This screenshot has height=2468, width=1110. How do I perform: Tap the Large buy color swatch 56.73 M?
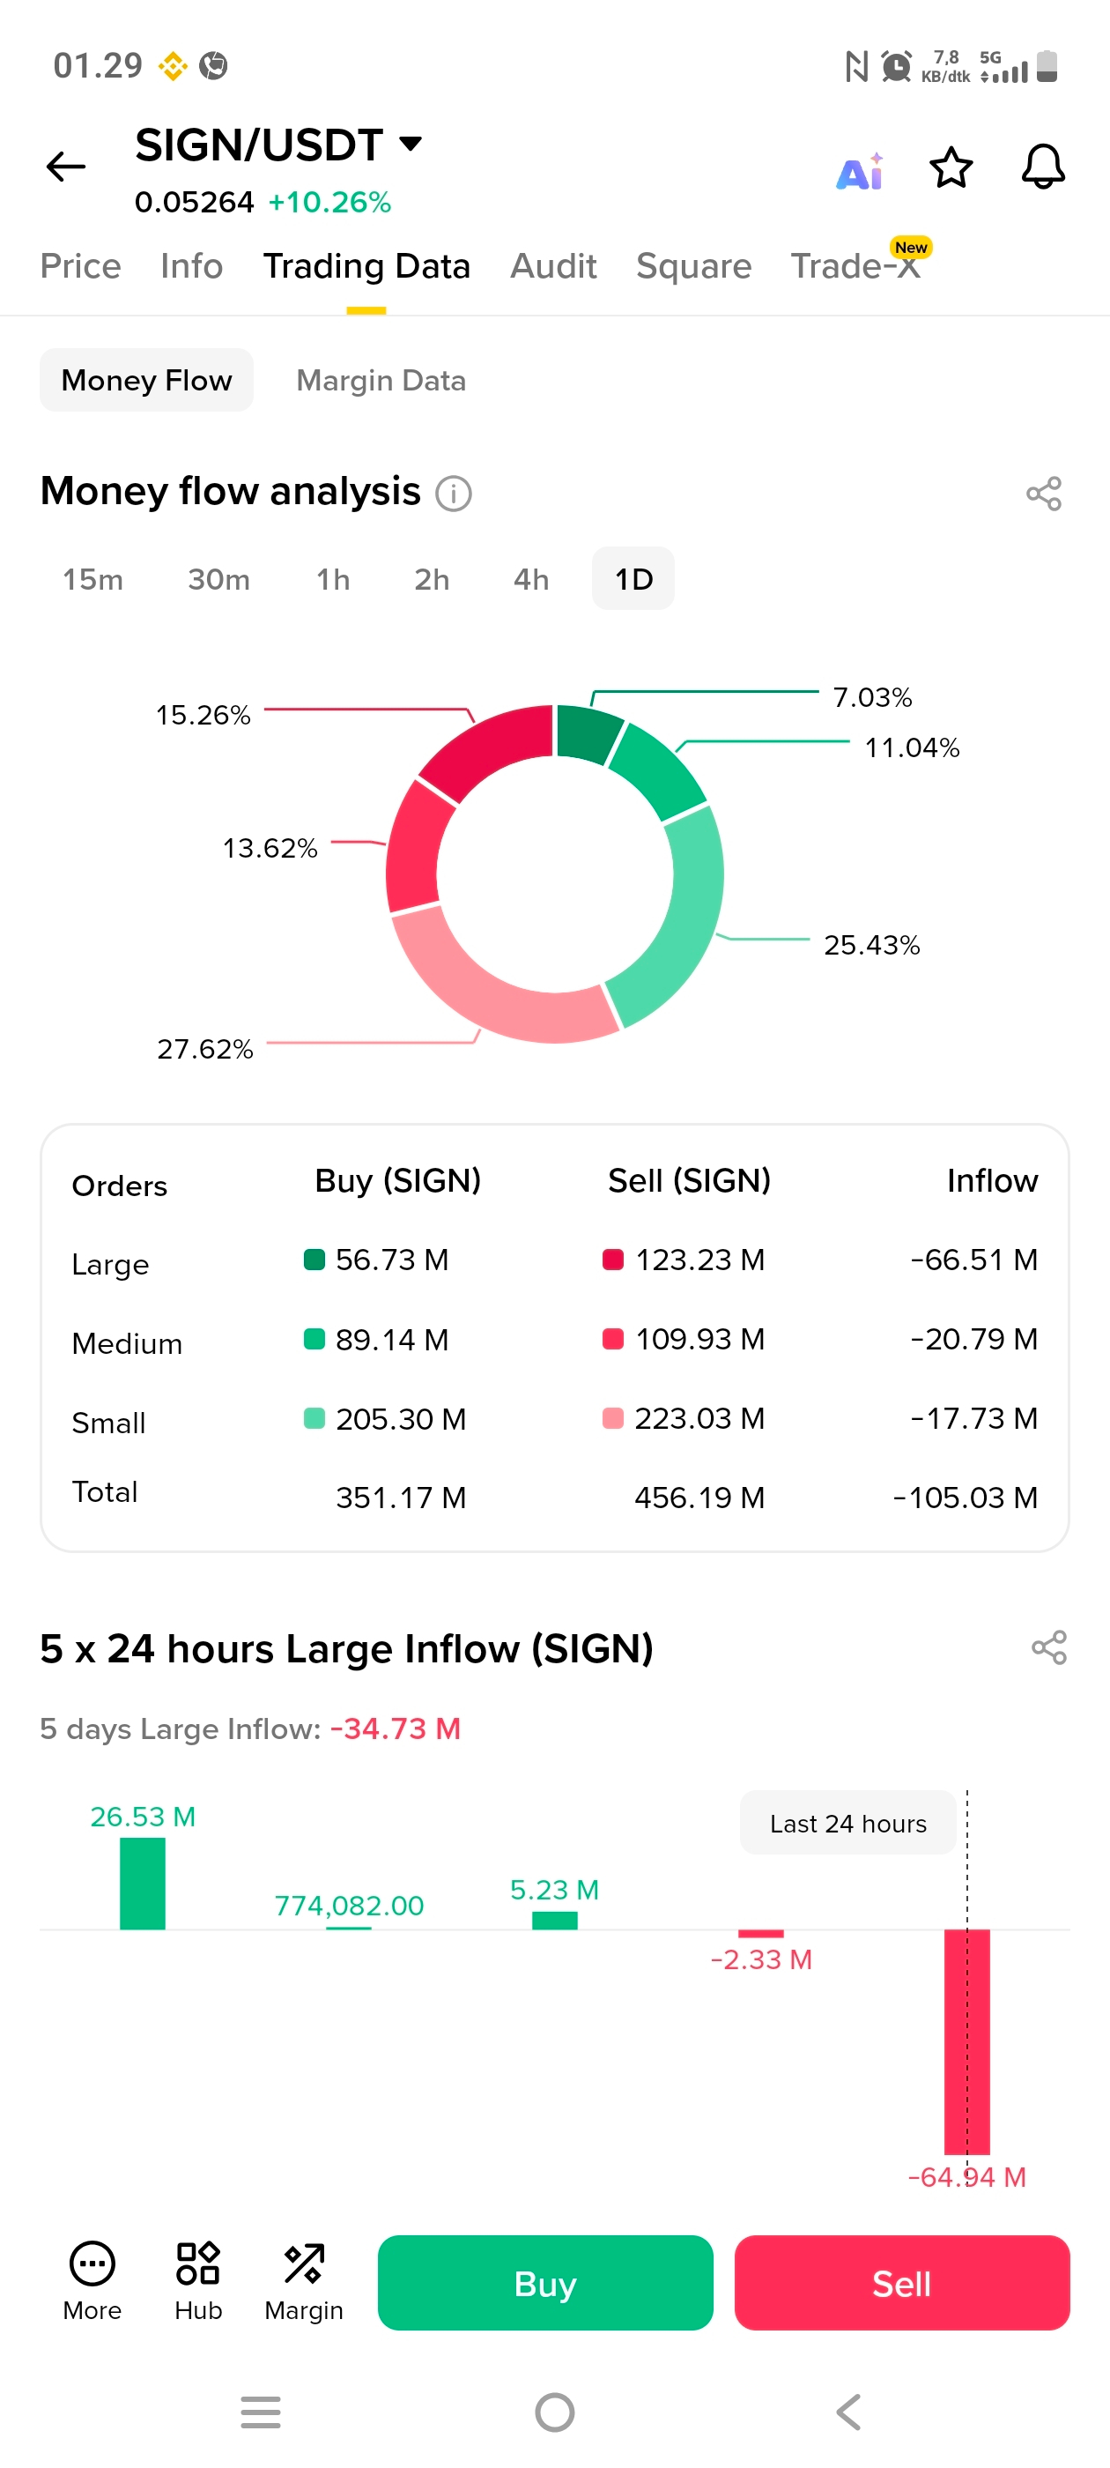(x=314, y=1259)
